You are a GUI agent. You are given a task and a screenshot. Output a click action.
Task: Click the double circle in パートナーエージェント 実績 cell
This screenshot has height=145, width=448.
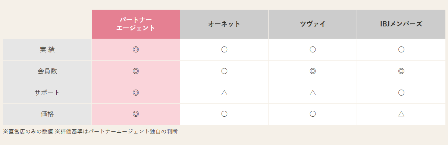point(136,49)
